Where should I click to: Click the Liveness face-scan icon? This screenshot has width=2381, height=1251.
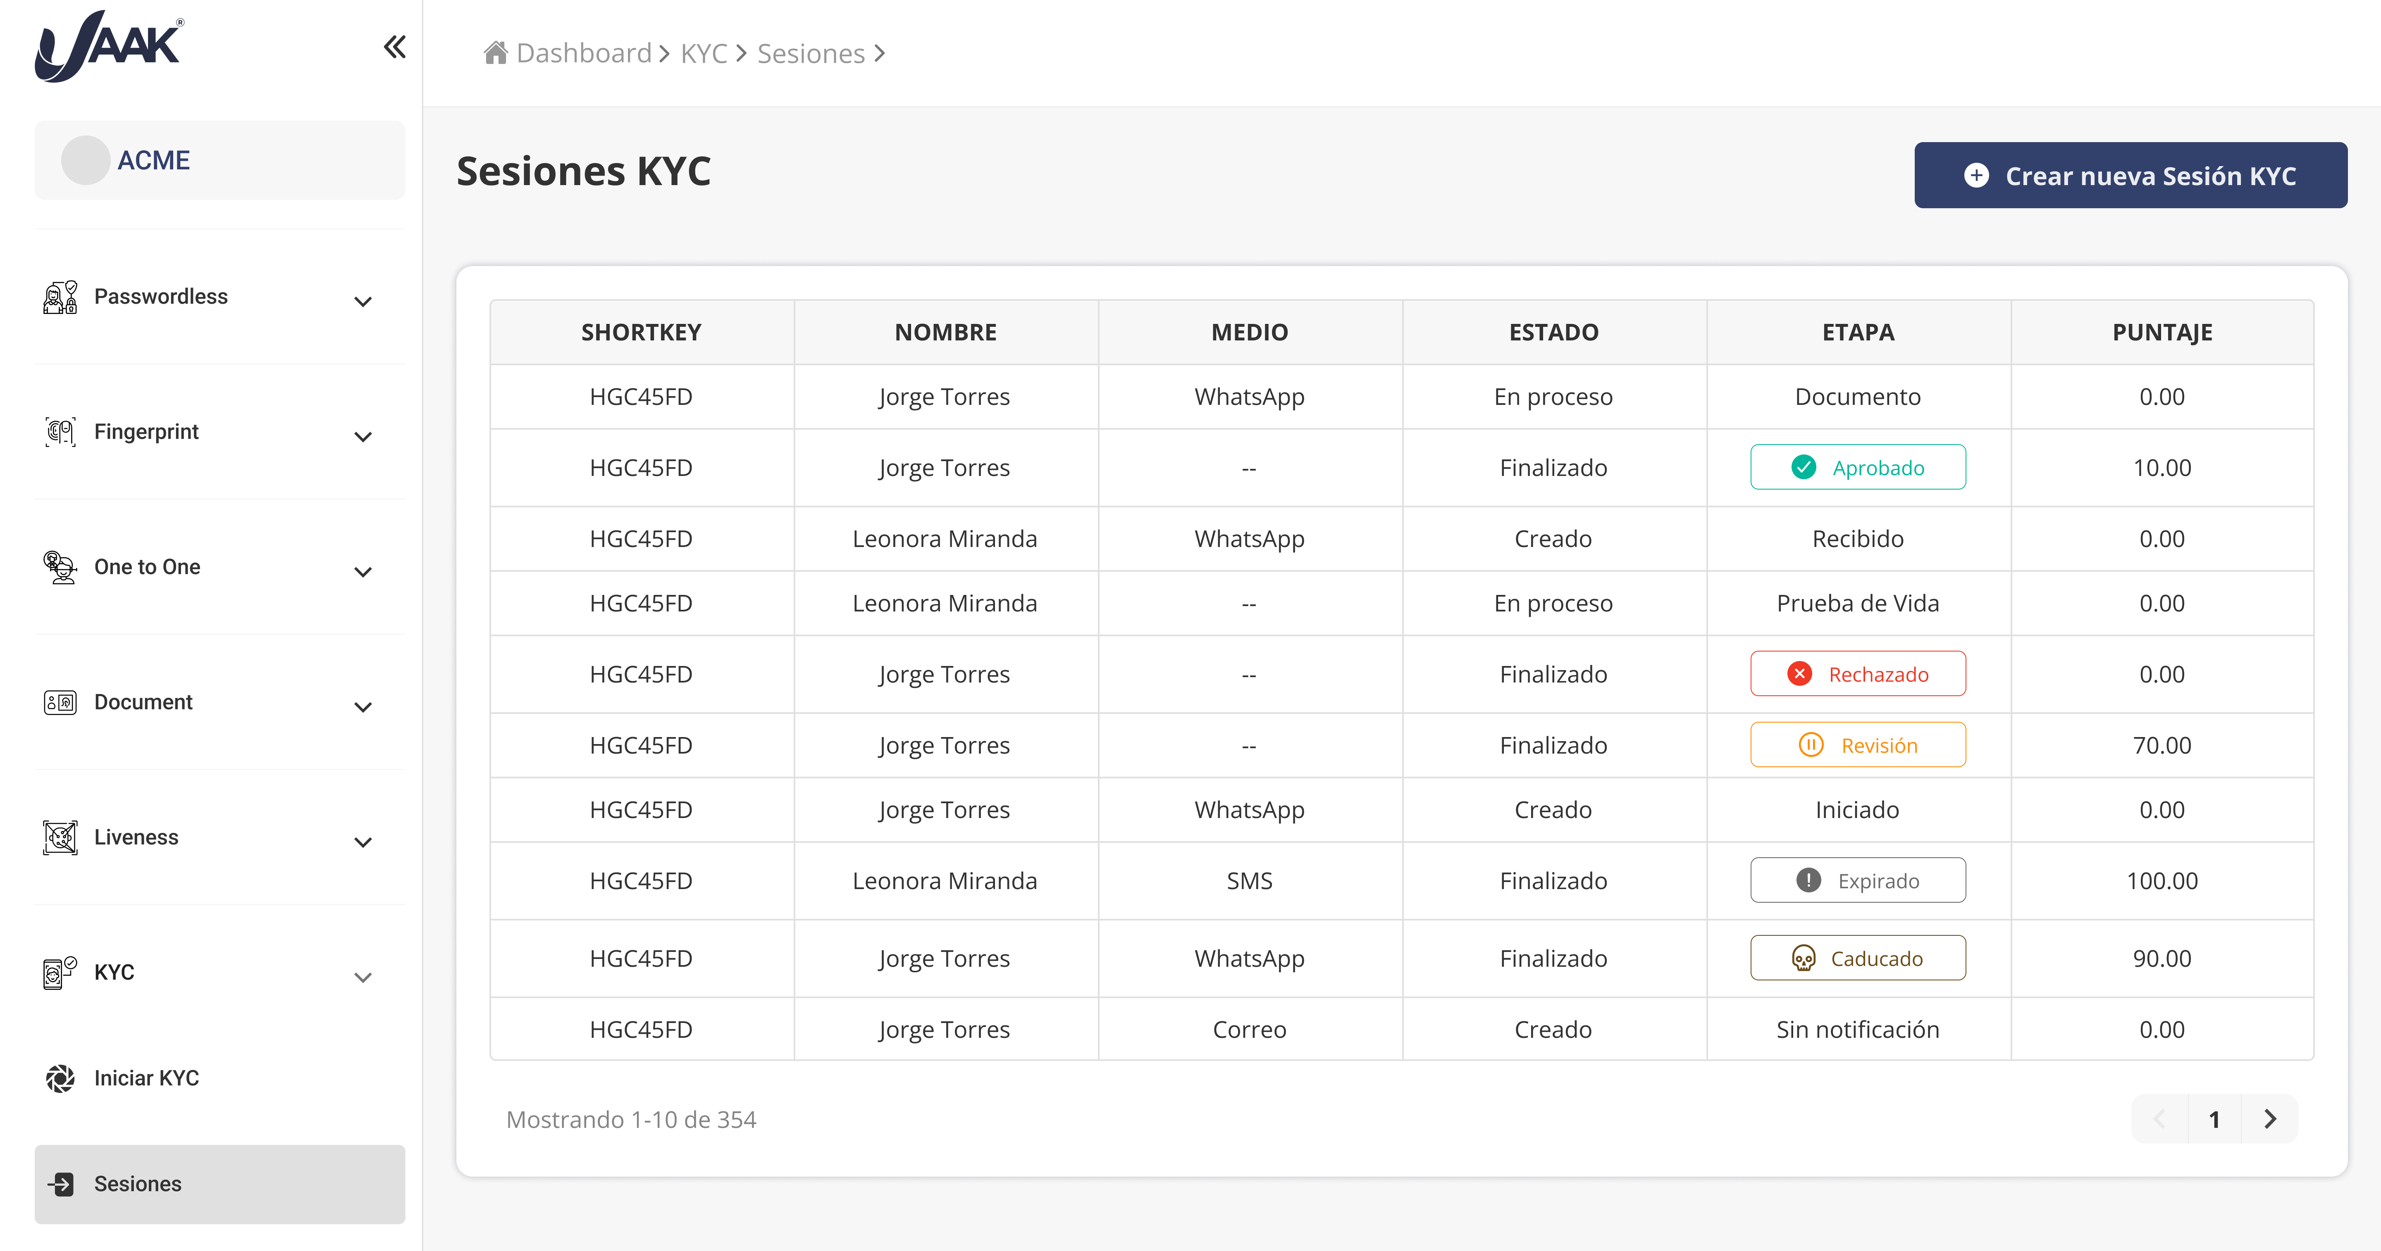tap(60, 837)
